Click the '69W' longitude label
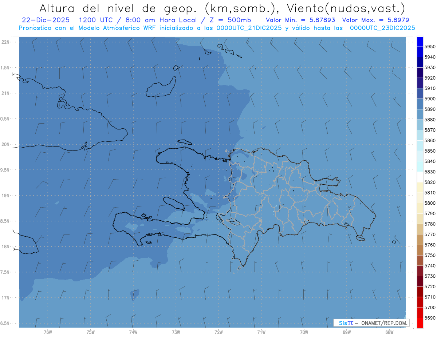The width and height of the screenshot is (437, 337). point(347,332)
